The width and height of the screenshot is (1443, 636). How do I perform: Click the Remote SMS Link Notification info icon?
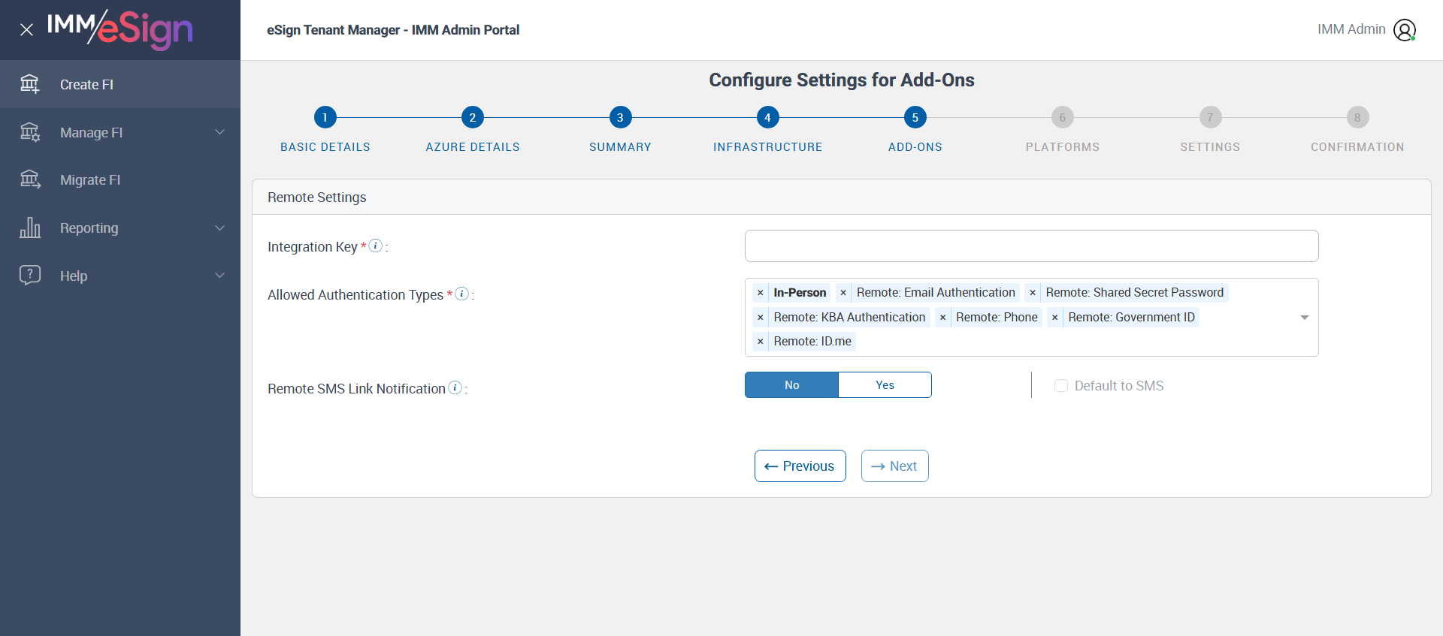click(x=455, y=387)
